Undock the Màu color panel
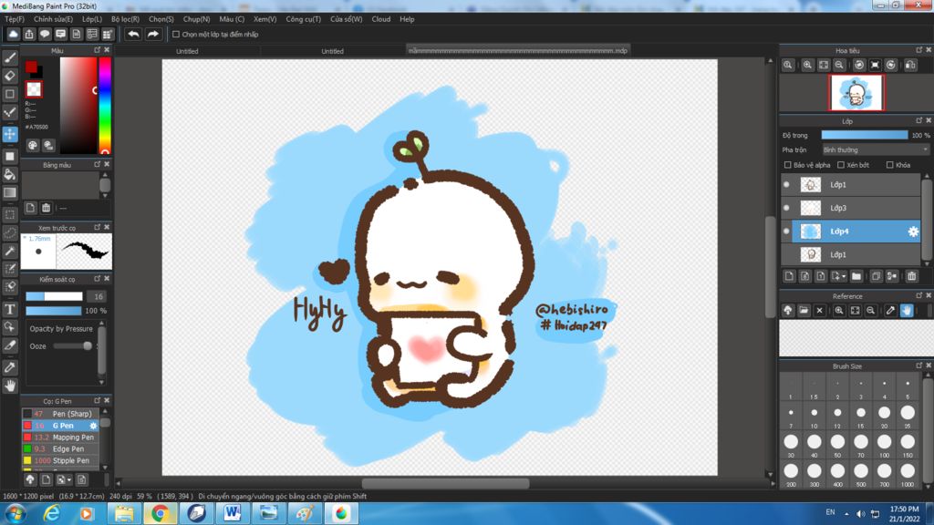The height and width of the screenshot is (525, 934). (x=97, y=50)
